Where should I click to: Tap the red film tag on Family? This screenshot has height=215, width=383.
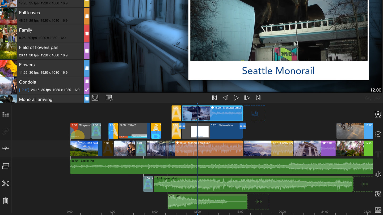coord(87,34)
